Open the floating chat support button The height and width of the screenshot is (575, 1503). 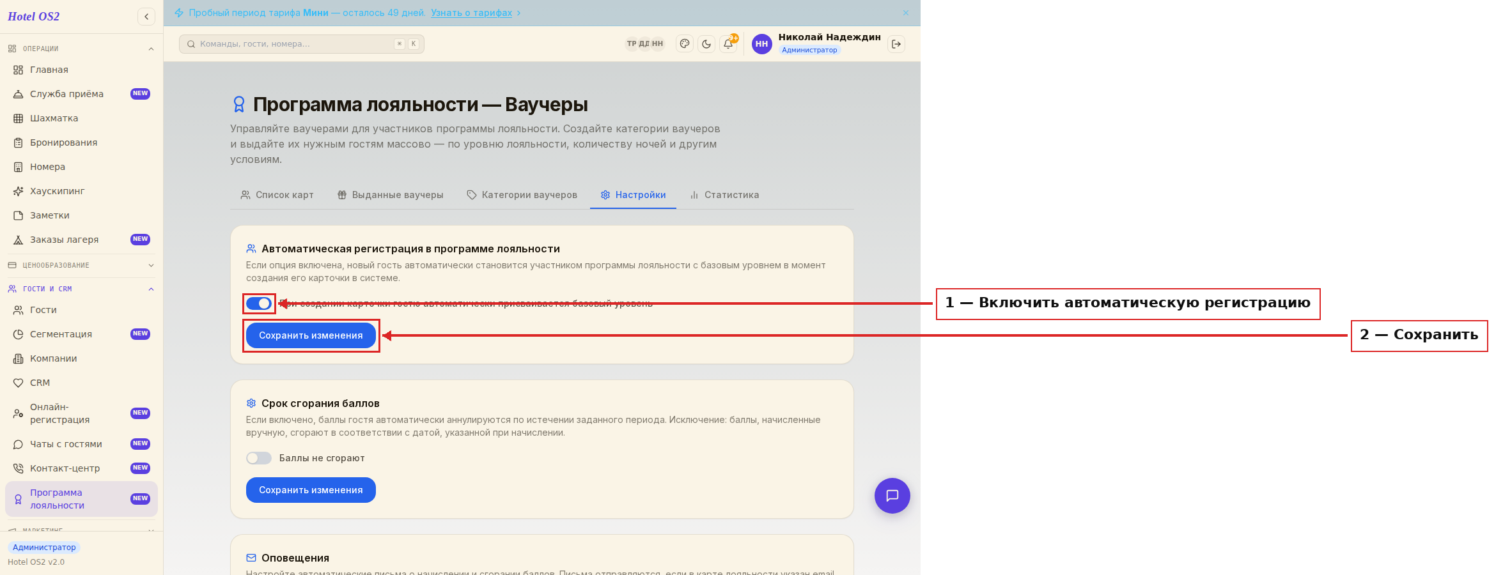[892, 496]
